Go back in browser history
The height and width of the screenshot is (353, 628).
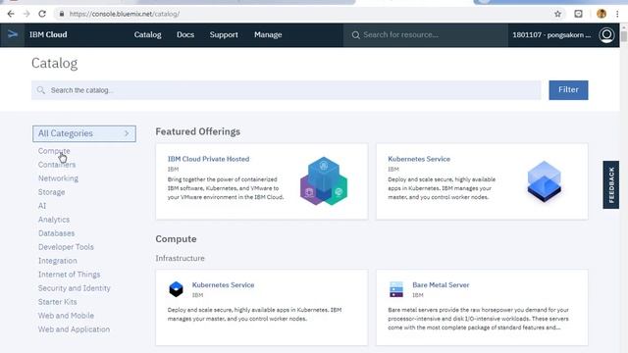(x=11, y=14)
